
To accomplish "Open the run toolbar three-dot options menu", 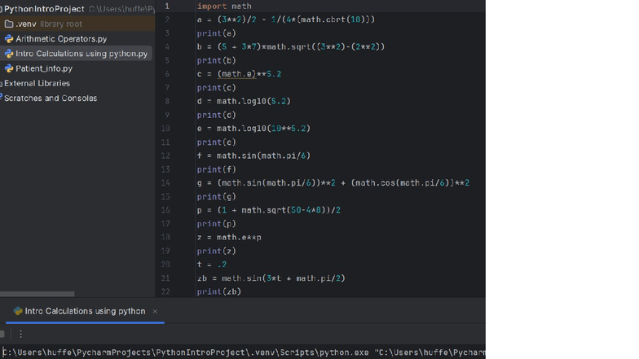I will (x=20, y=334).
